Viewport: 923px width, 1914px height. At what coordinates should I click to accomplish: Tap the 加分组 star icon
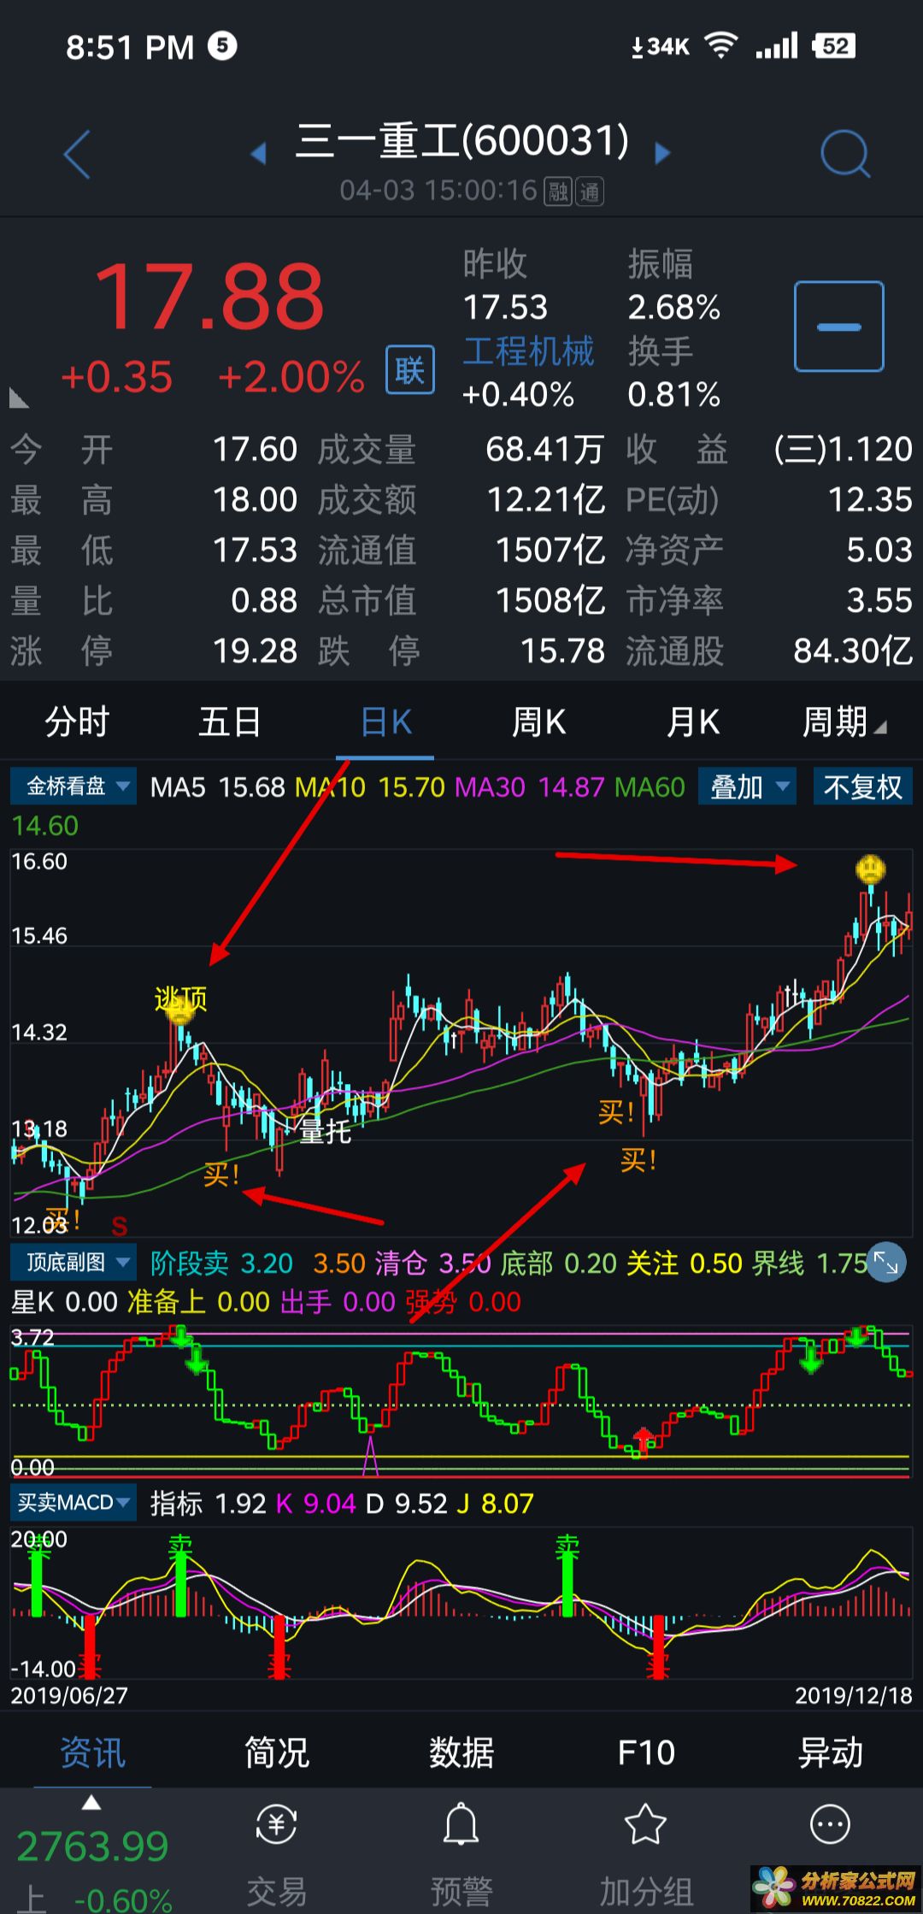[645, 1825]
